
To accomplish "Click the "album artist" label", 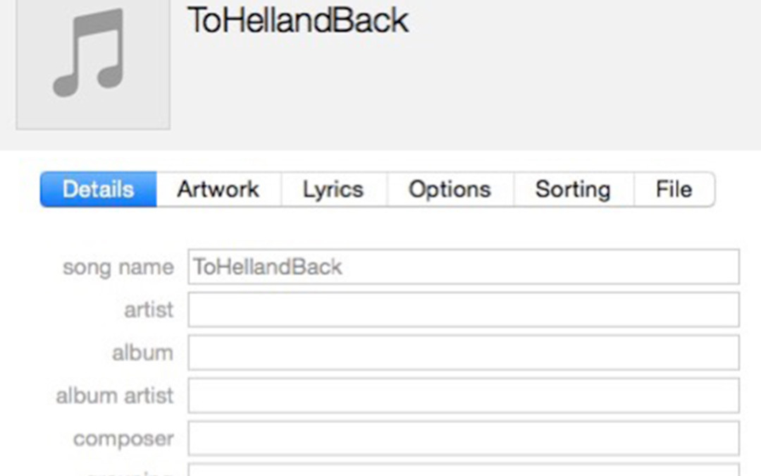I will (x=114, y=396).
